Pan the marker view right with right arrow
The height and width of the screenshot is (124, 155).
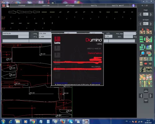151,96
